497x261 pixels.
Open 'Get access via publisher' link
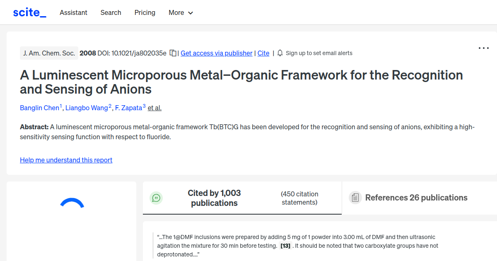point(216,53)
